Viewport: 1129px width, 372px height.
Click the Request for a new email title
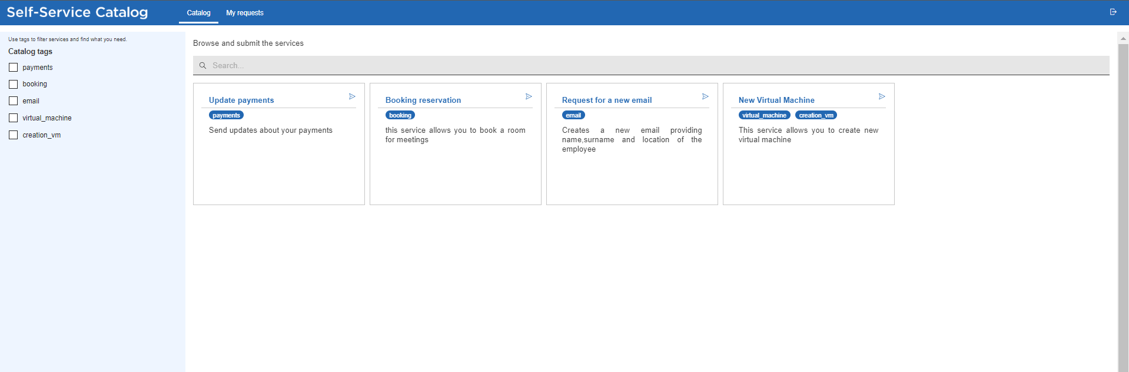pos(607,100)
